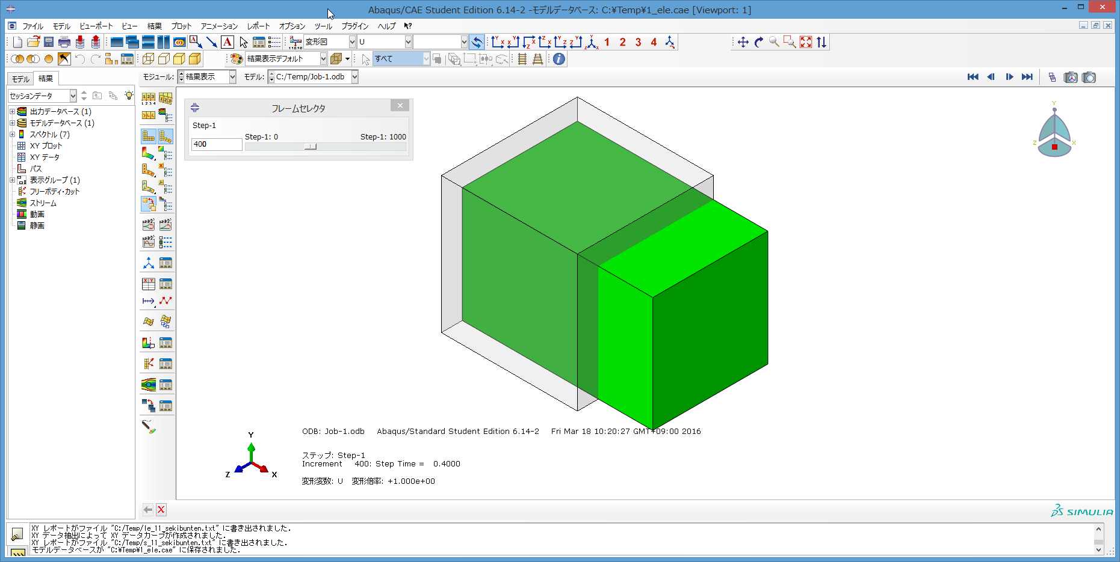Advance to next frame
The image size is (1120, 562).
pos(1009,77)
